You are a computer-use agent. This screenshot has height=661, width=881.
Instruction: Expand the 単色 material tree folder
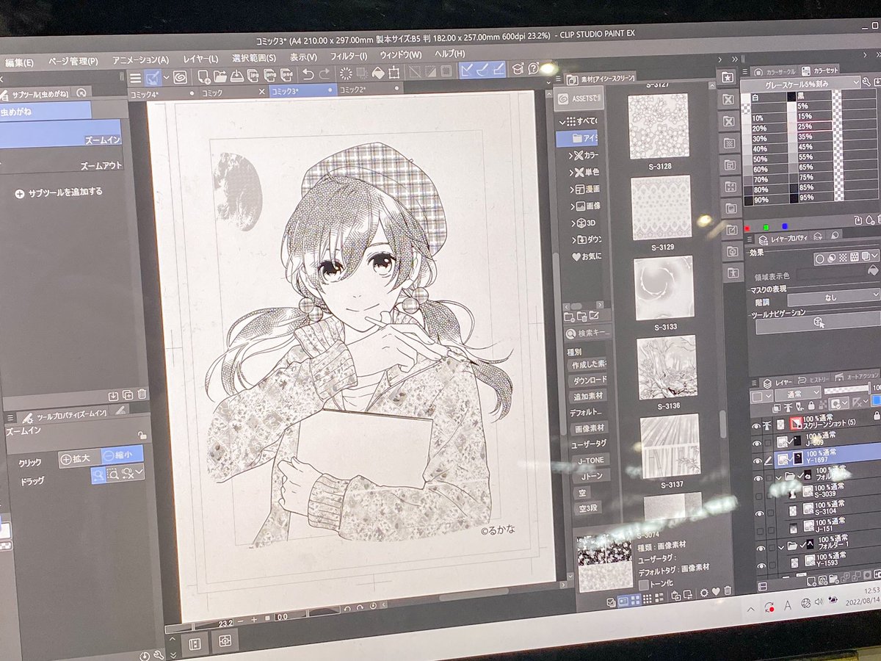[573, 173]
